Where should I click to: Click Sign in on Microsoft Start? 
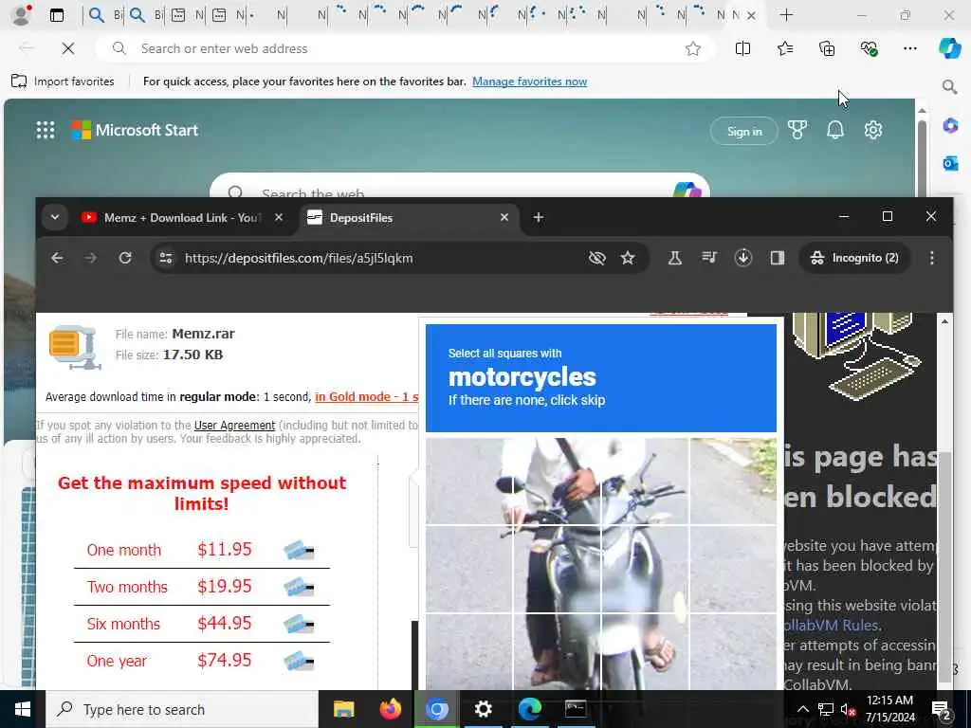tap(743, 131)
